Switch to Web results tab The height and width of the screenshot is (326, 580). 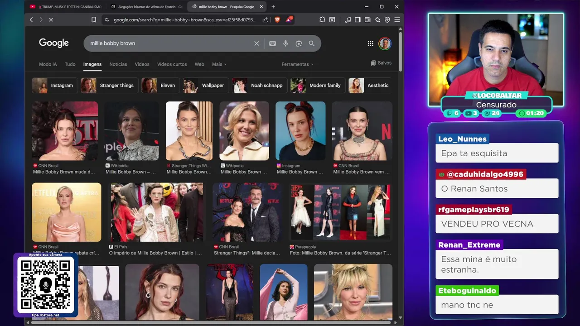[x=199, y=64]
